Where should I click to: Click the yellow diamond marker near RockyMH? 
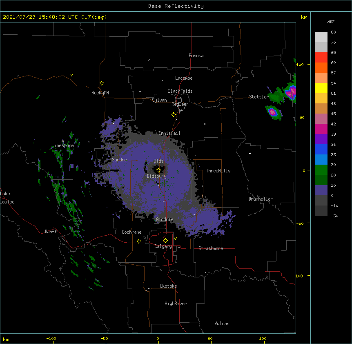click(x=102, y=83)
